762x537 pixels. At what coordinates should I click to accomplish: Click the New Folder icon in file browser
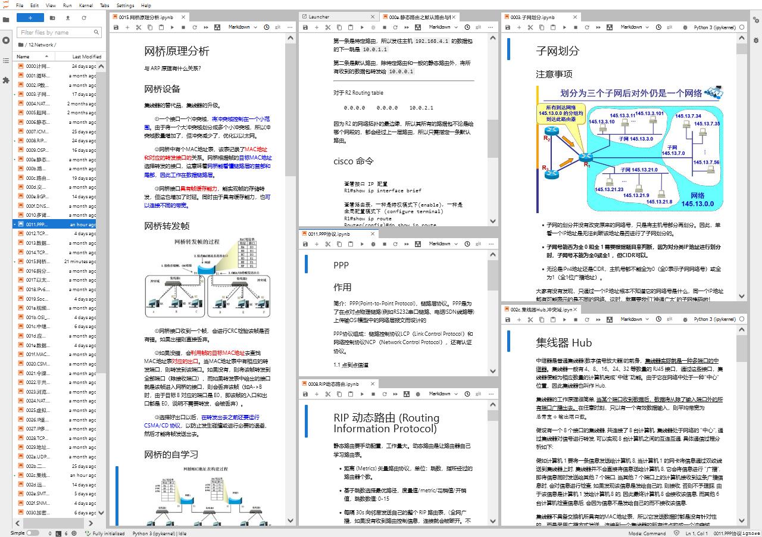coord(52,18)
